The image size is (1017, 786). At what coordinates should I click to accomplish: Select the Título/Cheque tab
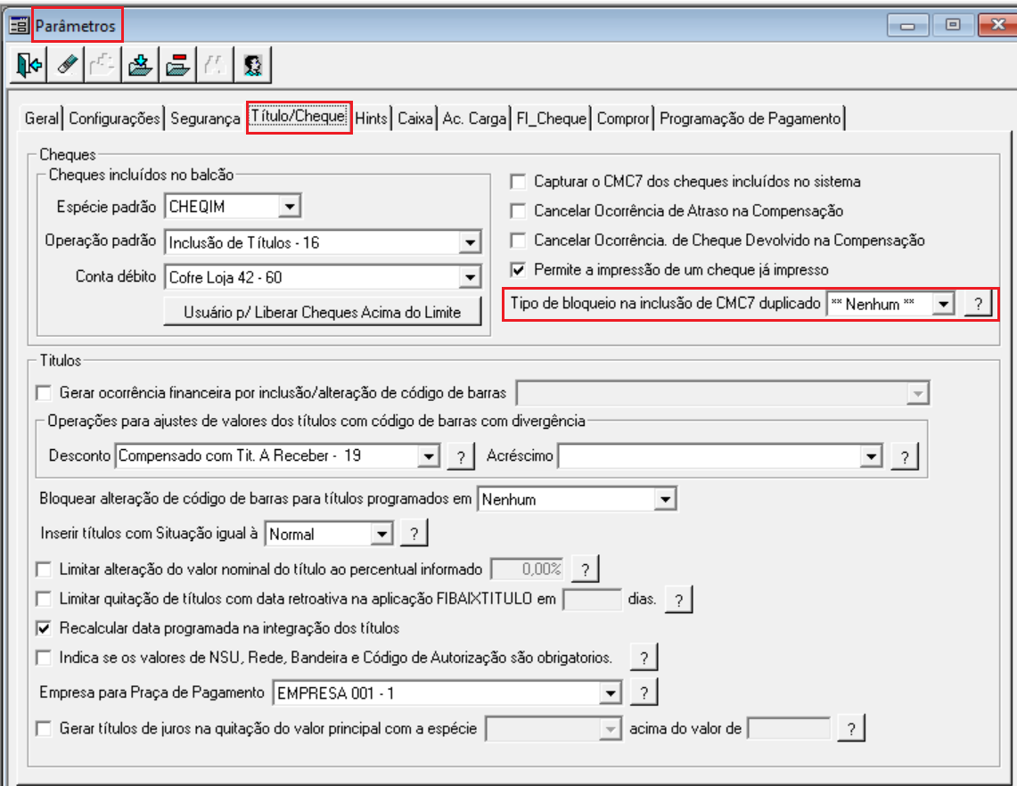coord(299,117)
